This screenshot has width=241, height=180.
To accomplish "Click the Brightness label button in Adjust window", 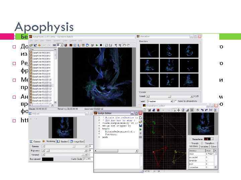I will click(x=35, y=151).
